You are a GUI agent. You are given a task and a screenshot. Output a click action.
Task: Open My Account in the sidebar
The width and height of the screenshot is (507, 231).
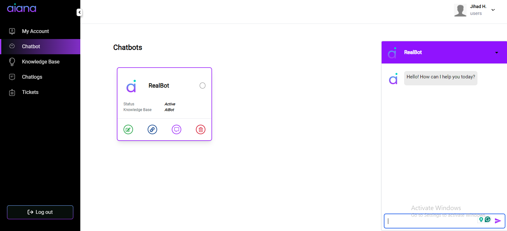tap(40, 31)
